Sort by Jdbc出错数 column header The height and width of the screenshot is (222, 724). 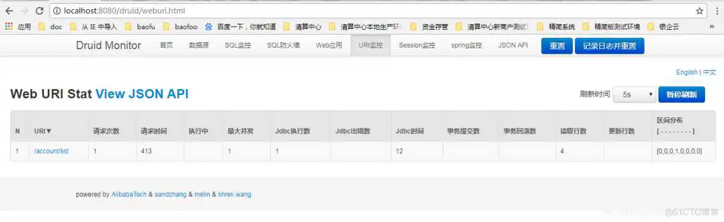pyautogui.click(x=353, y=131)
